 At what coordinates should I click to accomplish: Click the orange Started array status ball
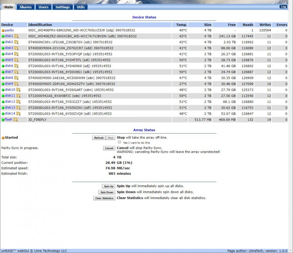coord(3,138)
